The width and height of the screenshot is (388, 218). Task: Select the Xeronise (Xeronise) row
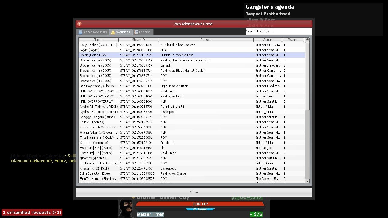click(x=191, y=143)
